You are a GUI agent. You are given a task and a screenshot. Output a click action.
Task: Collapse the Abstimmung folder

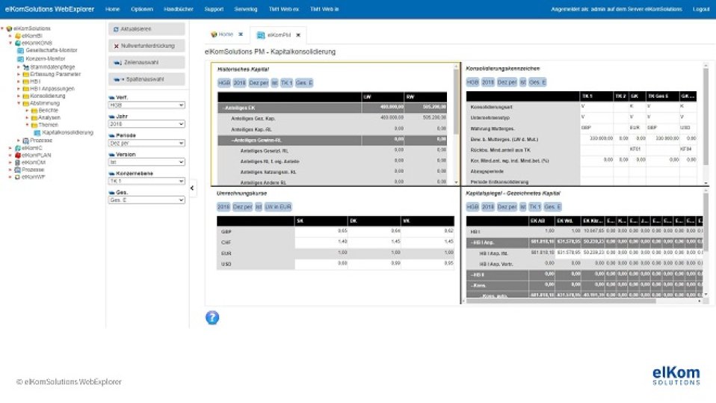click(18, 104)
